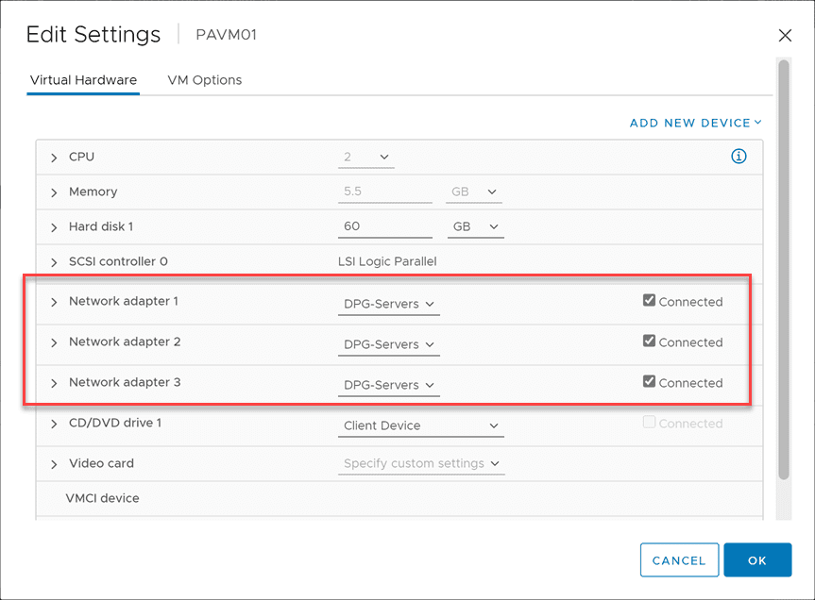Uncheck Connected for Network adapter 2
This screenshot has height=600, width=815.
649,342
